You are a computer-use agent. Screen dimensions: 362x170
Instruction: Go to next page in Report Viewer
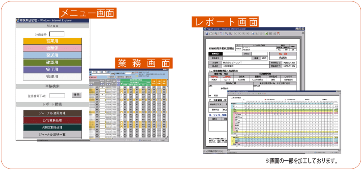click(x=244, y=34)
